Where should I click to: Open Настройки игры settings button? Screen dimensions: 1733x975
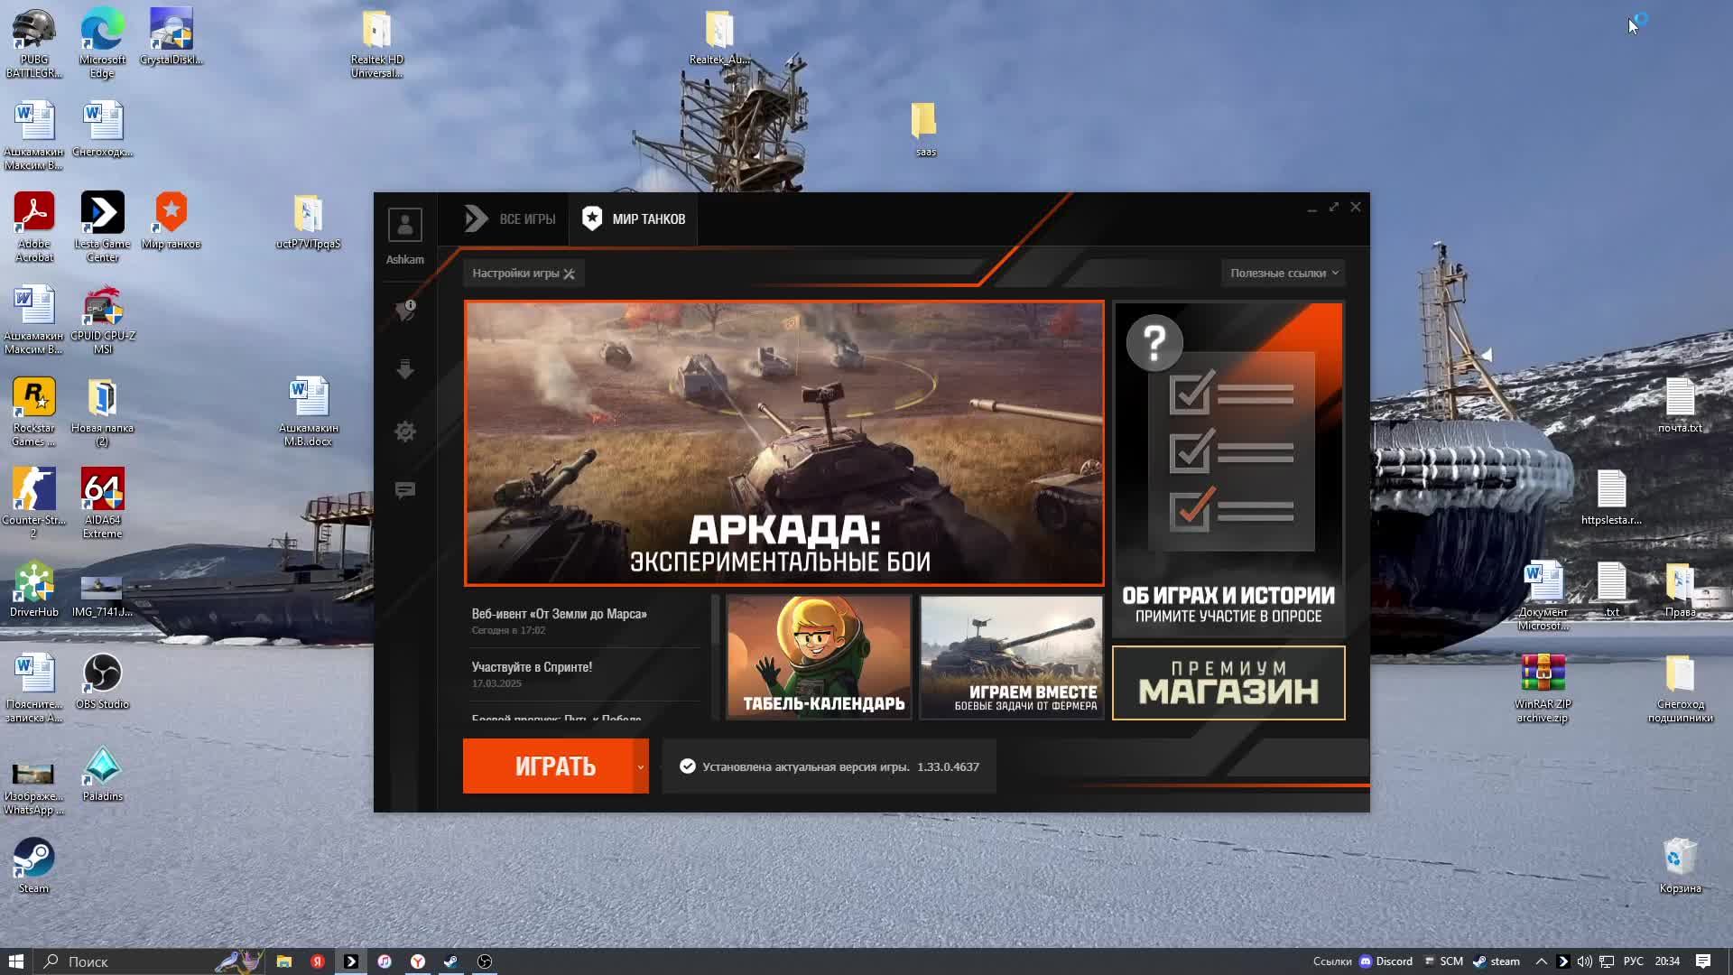pos(524,273)
